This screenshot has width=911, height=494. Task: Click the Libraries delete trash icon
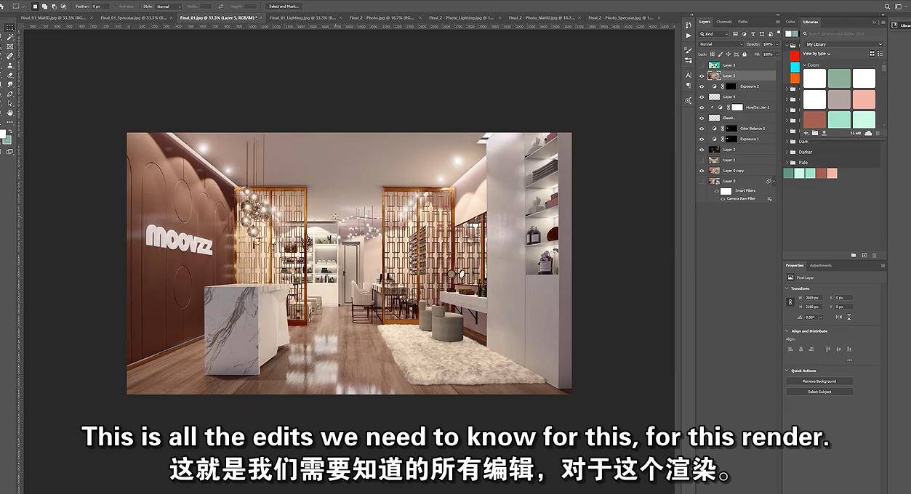coord(877,133)
